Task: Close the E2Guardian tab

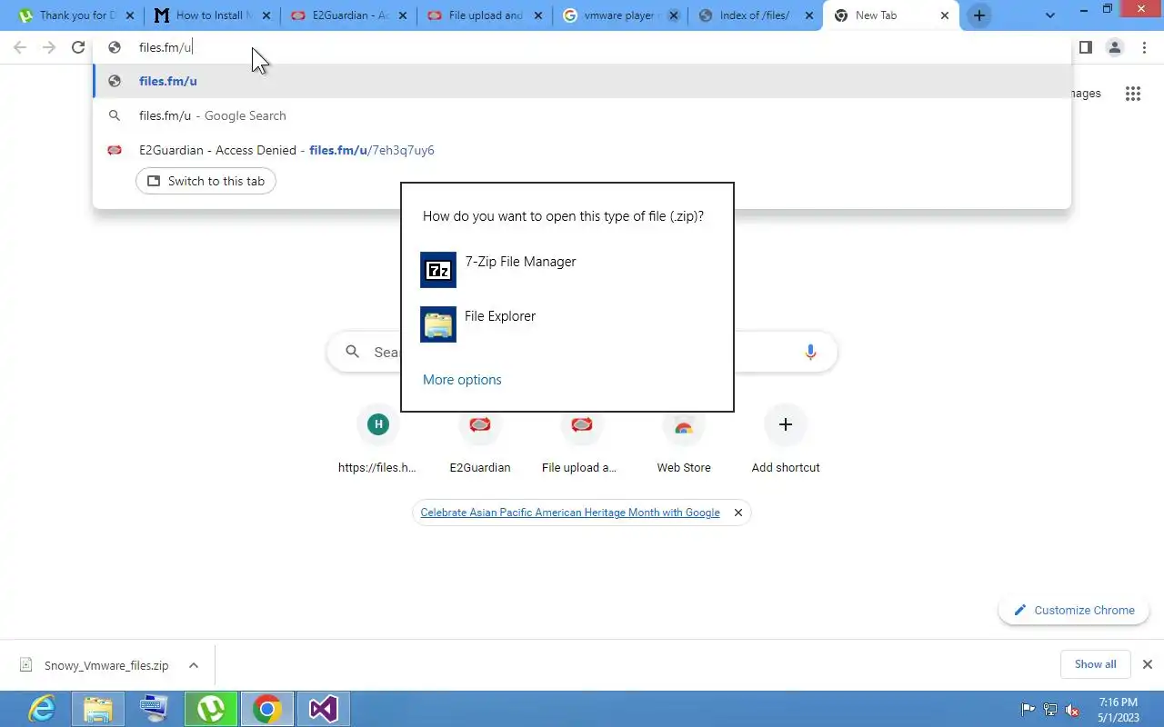Action: 403,15
